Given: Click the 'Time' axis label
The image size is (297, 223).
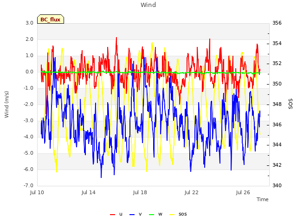Looking at the screenshot, I should click(x=263, y=199).
